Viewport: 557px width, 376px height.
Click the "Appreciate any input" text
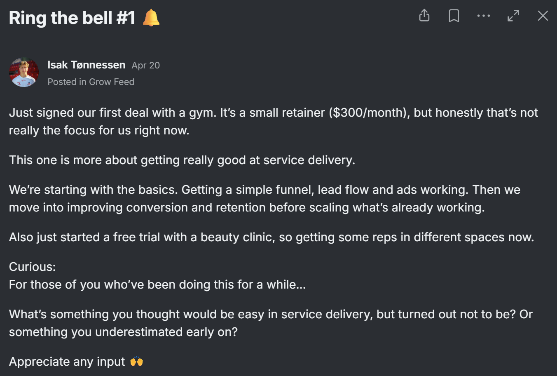click(67, 362)
